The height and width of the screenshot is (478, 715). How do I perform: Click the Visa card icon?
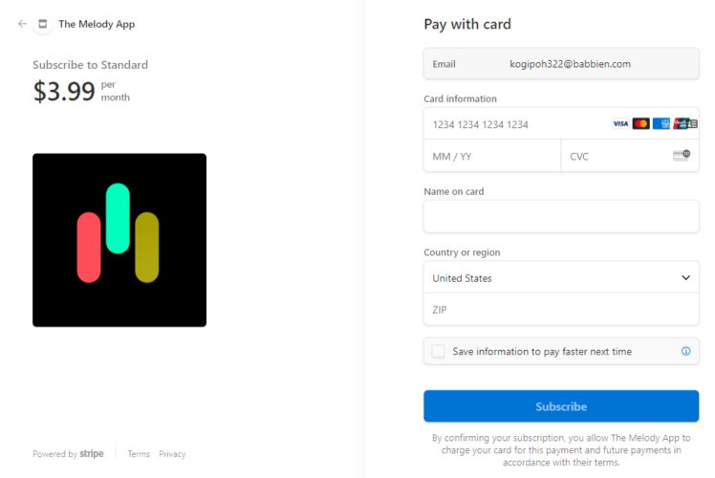(x=620, y=124)
